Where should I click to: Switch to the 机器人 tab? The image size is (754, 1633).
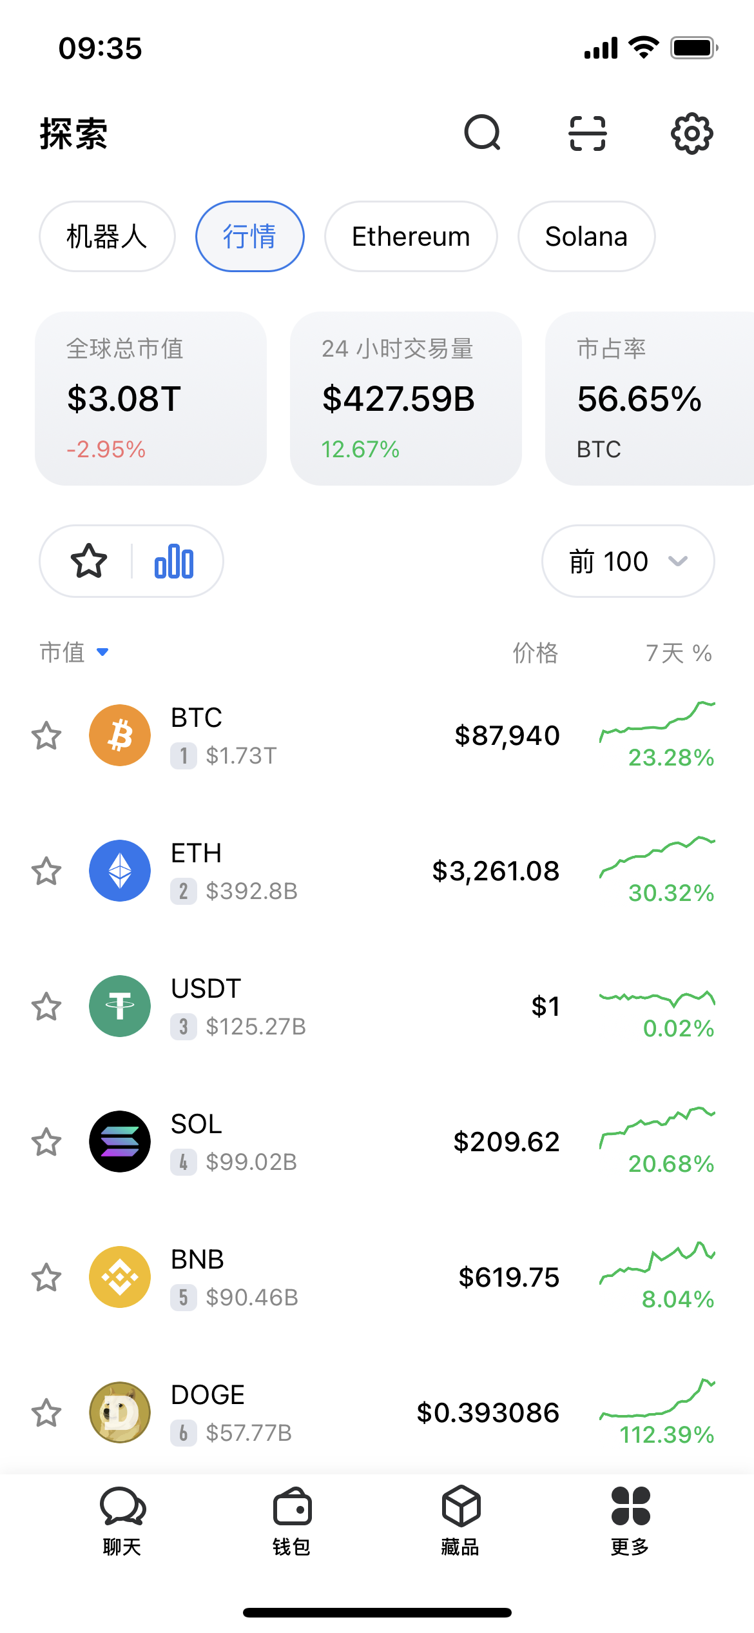tap(107, 236)
